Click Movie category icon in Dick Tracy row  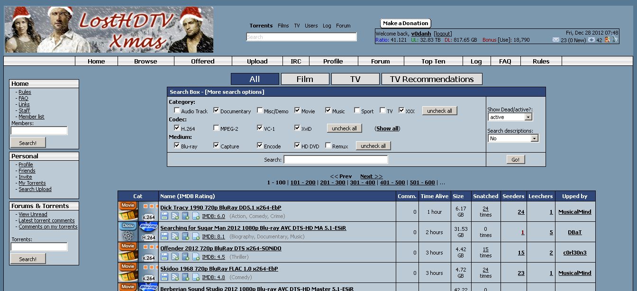128,211
